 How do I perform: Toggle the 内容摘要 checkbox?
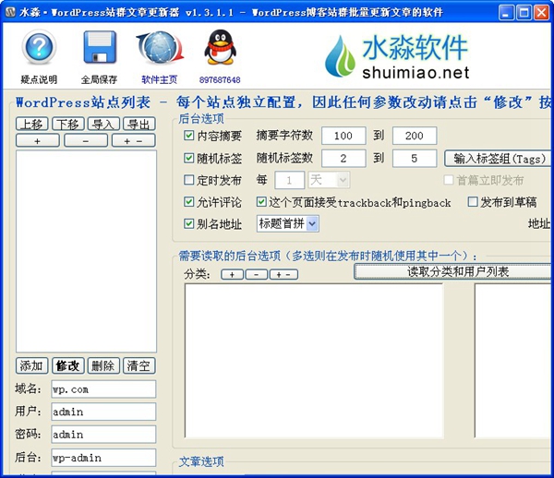click(x=188, y=136)
